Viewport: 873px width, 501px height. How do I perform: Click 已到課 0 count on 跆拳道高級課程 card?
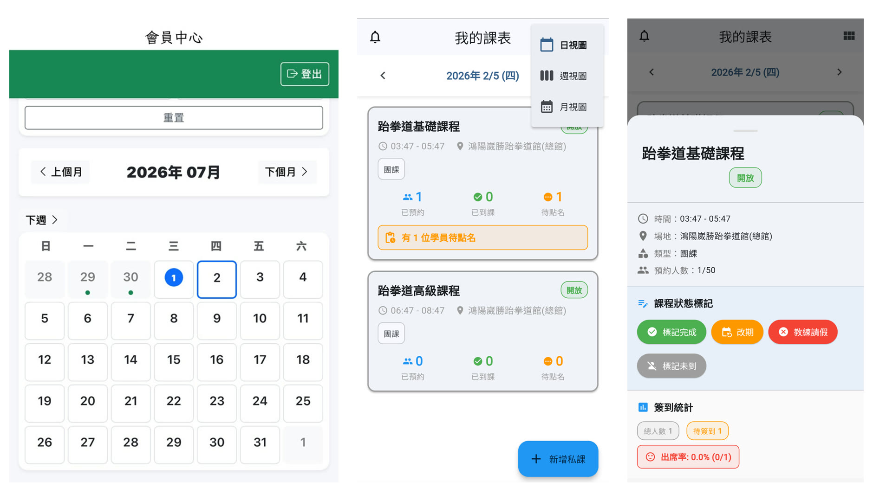click(x=482, y=368)
